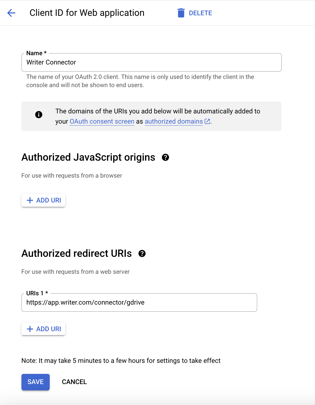This screenshot has width=315, height=405.
Task: Add another URI under Authorized redirect URIs
Action: [43, 329]
